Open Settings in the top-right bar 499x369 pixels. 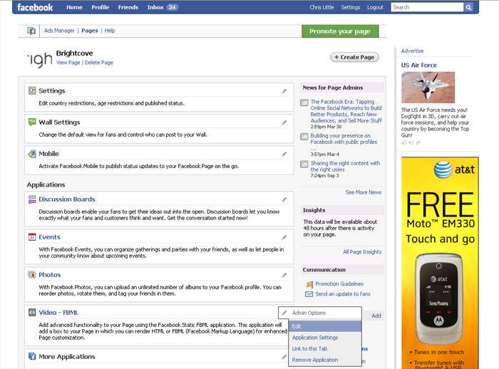pos(351,7)
